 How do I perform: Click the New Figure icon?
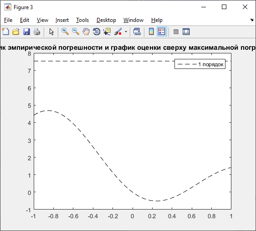[5, 31]
